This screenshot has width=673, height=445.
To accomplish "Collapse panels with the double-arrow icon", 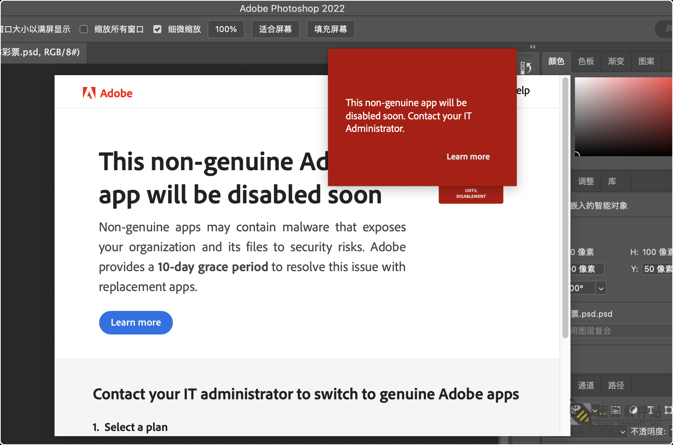I will [x=533, y=47].
